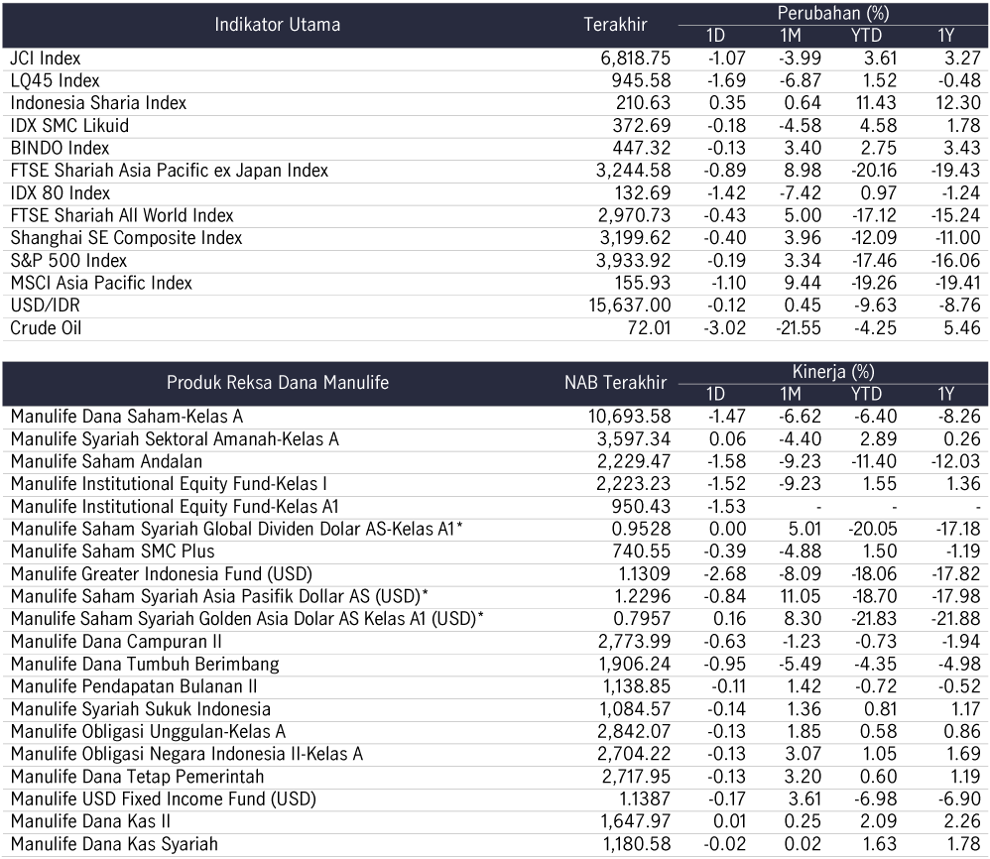Viewport: 990px width, 859px height.
Task: Select the 'Terakhir' column header
Action: click(616, 25)
